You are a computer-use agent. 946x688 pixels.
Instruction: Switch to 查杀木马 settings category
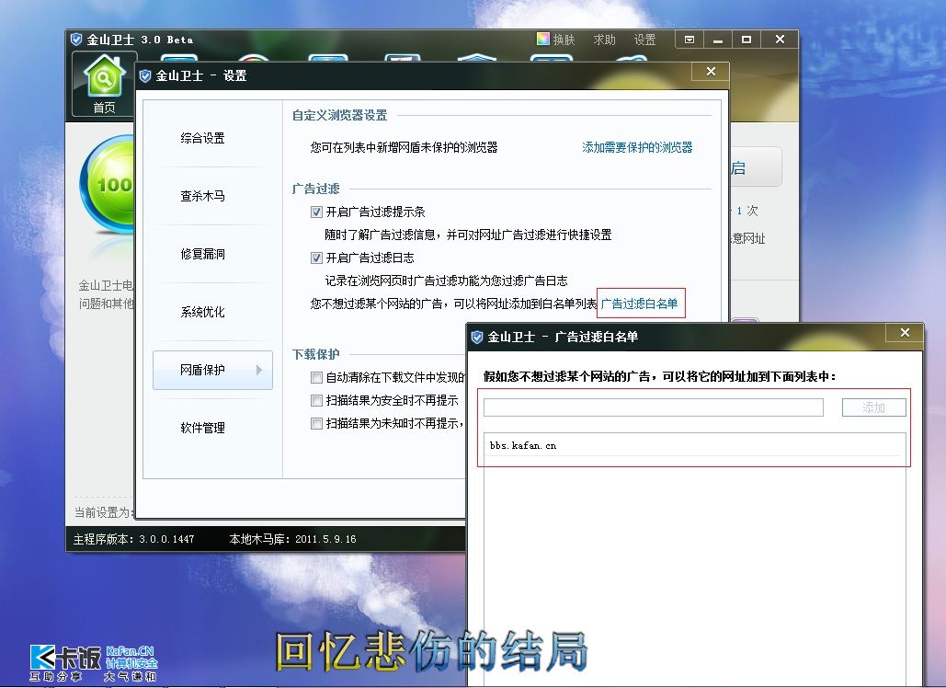(202, 196)
